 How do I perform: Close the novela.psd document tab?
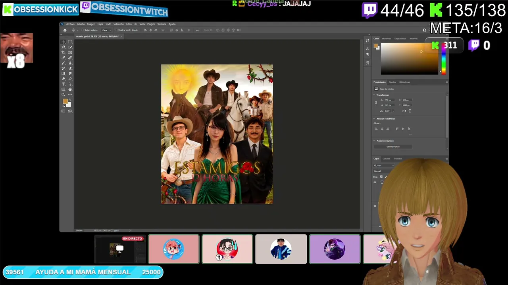[121, 36]
